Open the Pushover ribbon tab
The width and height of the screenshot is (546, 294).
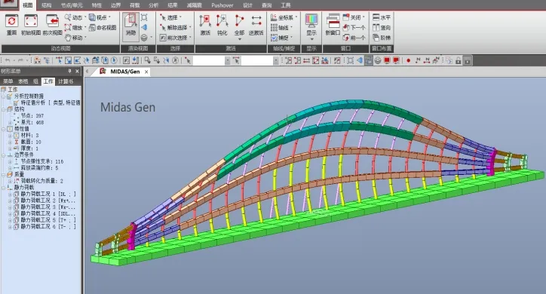coord(222,5)
